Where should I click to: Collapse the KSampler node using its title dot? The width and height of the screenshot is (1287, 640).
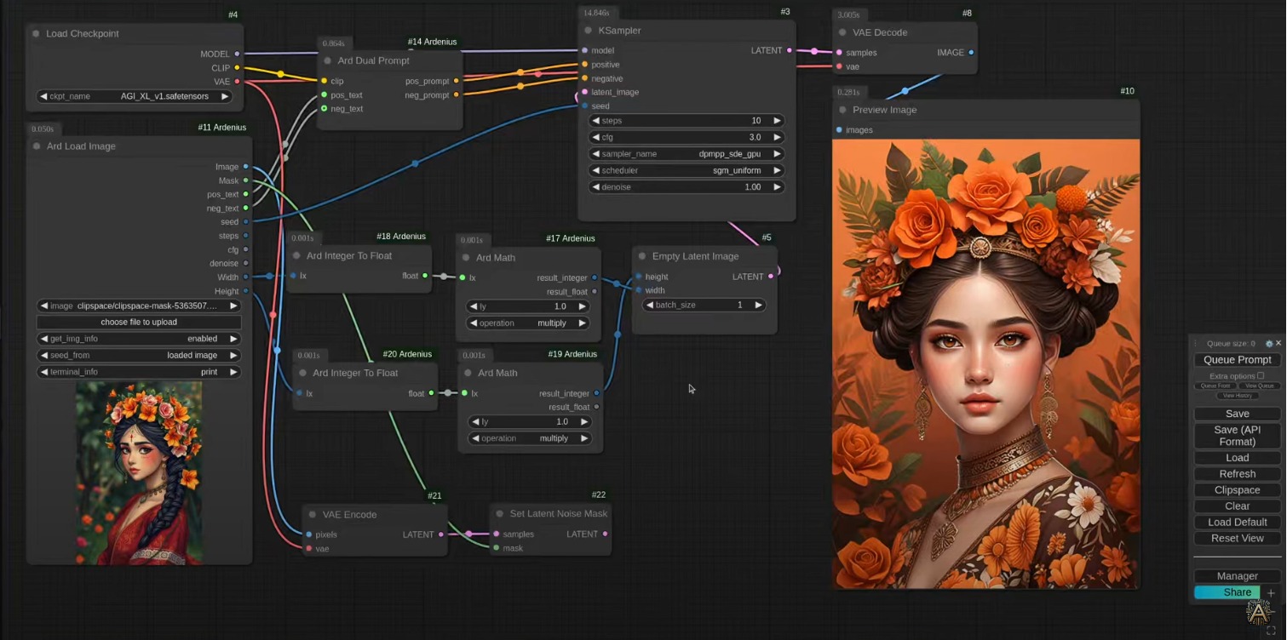588,31
